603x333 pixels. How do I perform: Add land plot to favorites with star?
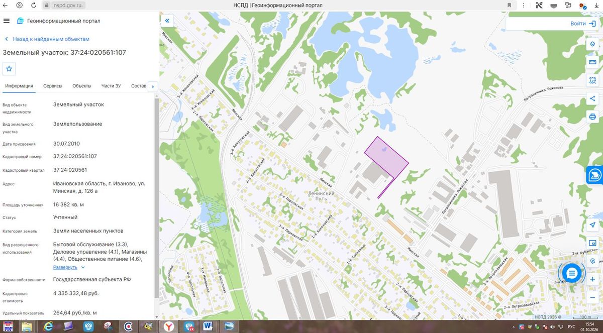pos(10,68)
